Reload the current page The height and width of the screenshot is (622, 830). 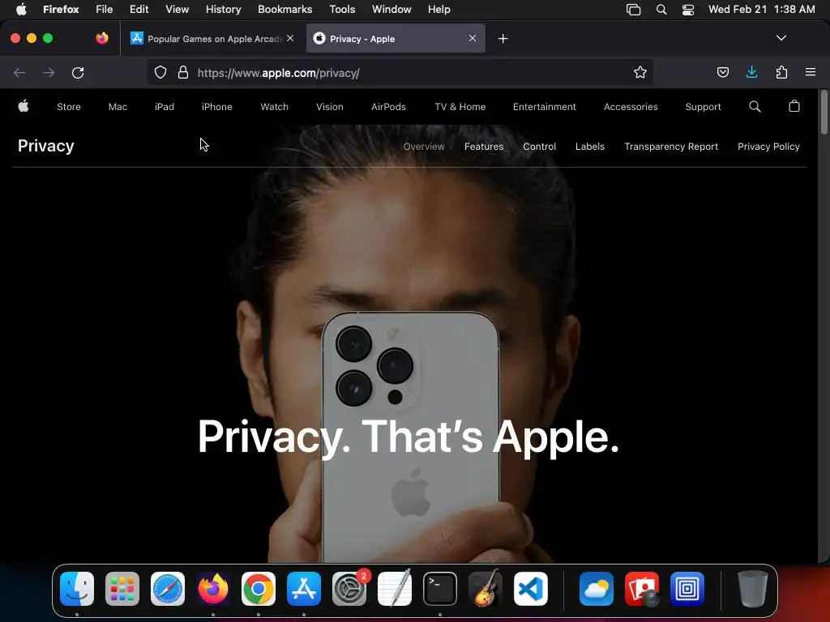pyautogui.click(x=78, y=72)
